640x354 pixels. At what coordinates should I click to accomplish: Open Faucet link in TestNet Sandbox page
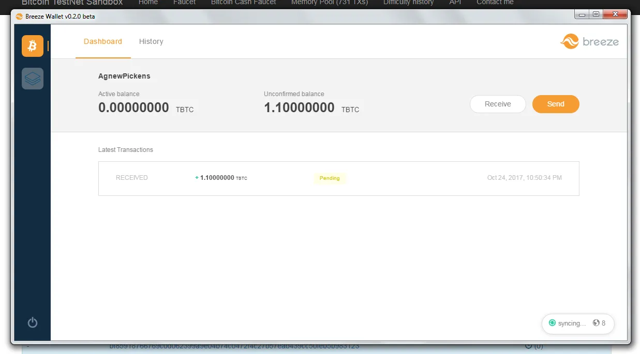[x=185, y=3]
